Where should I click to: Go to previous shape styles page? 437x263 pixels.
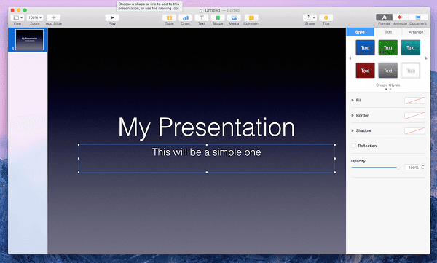[350, 58]
